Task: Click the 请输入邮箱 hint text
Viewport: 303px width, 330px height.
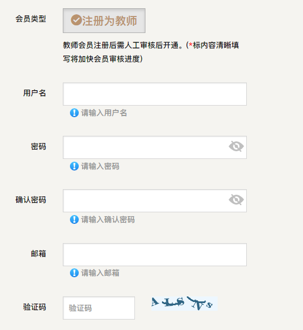Action: coord(100,273)
